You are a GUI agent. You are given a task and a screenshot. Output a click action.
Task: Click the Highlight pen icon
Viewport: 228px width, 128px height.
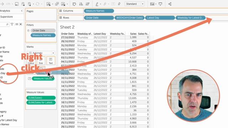tap(97, 4)
